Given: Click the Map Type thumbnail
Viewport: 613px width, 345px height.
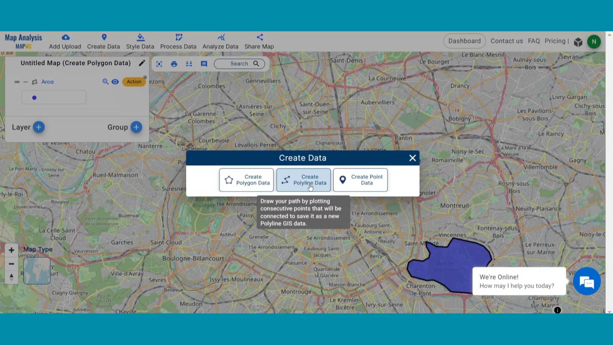Looking at the screenshot, I should pyautogui.click(x=37, y=271).
